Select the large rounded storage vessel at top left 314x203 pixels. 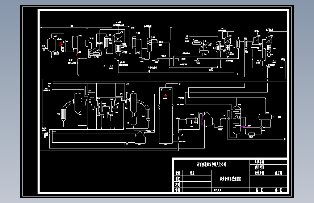[51, 45]
